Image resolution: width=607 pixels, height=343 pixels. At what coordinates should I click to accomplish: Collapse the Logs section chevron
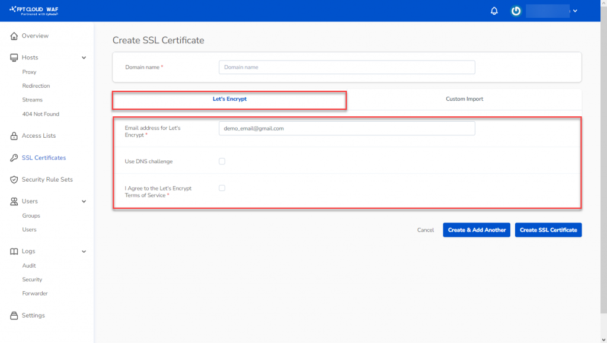84,252
